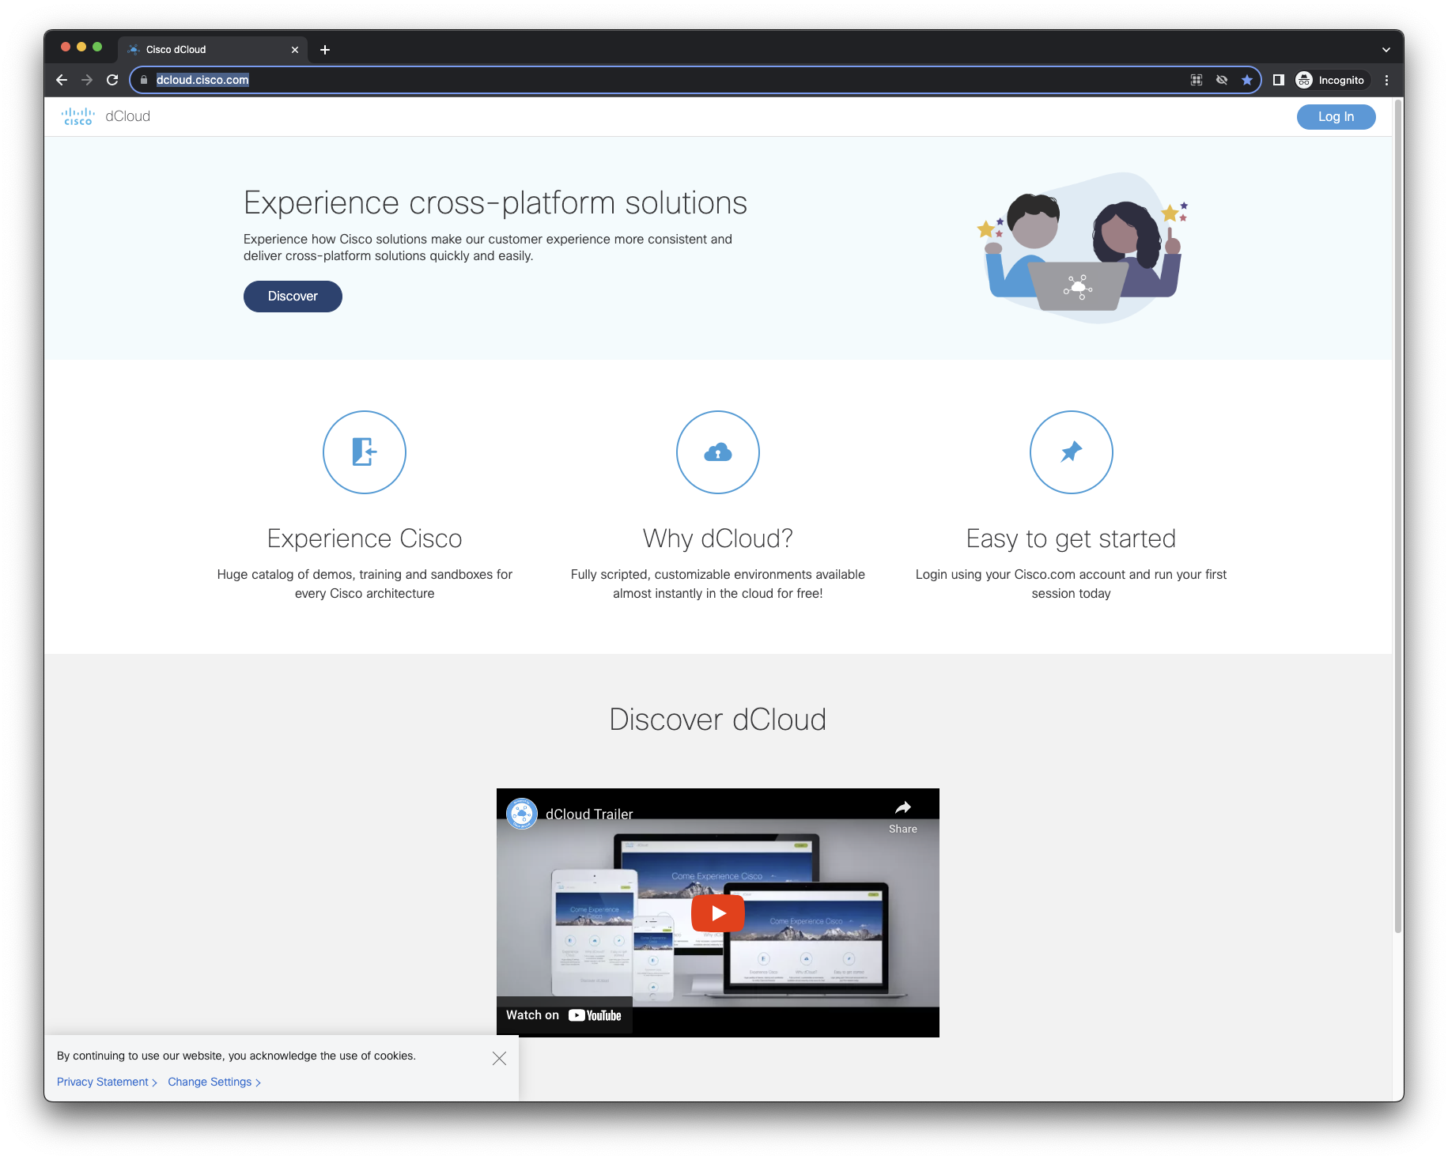Close the Cisco dCloud tab

295,50
